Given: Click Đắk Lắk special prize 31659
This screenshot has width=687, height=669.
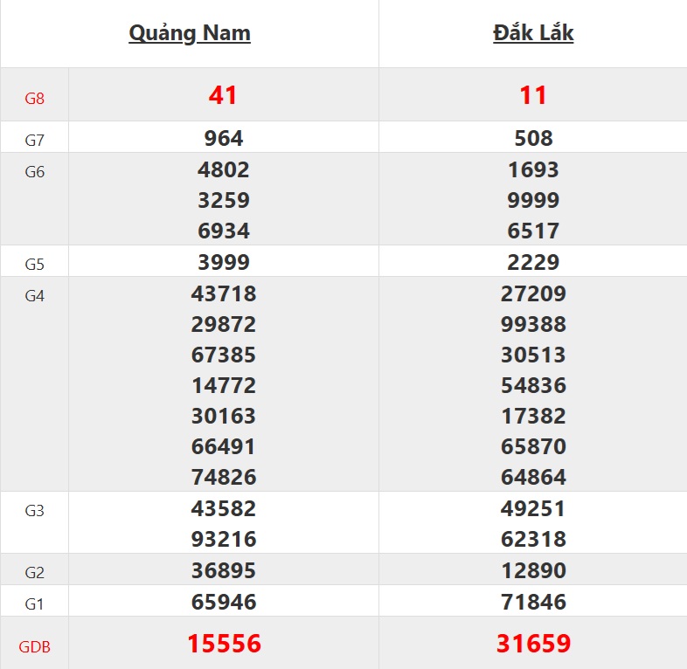Looking at the screenshot, I should point(533,644).
